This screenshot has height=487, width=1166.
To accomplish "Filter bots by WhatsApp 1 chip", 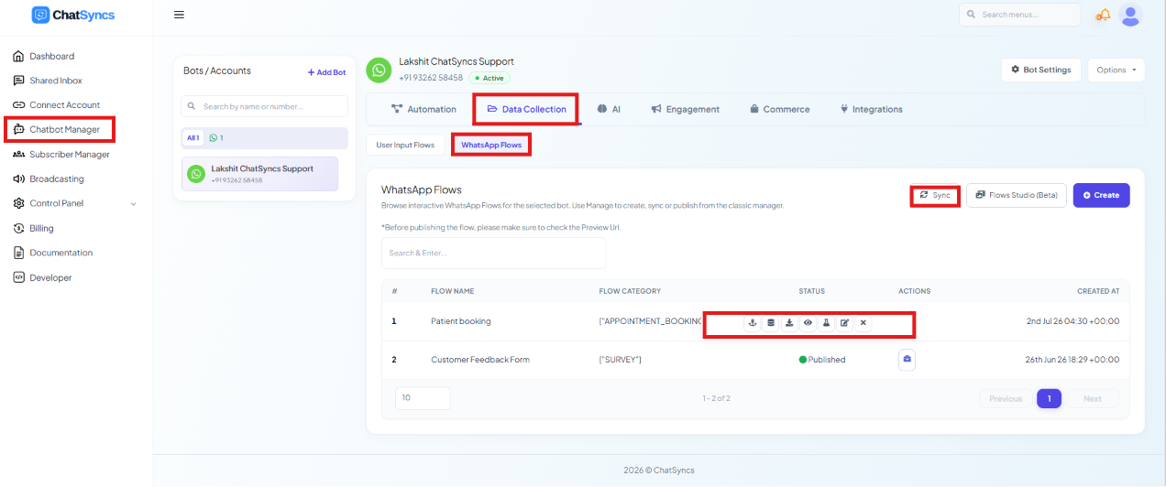I will point(216,138).
